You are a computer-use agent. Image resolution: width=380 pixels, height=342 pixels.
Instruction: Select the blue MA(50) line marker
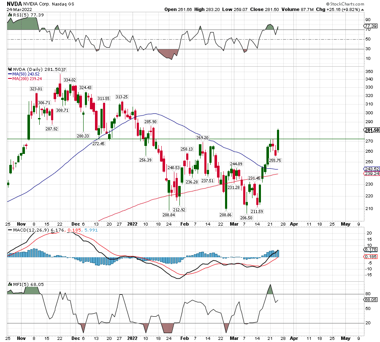tap(10, 74)
